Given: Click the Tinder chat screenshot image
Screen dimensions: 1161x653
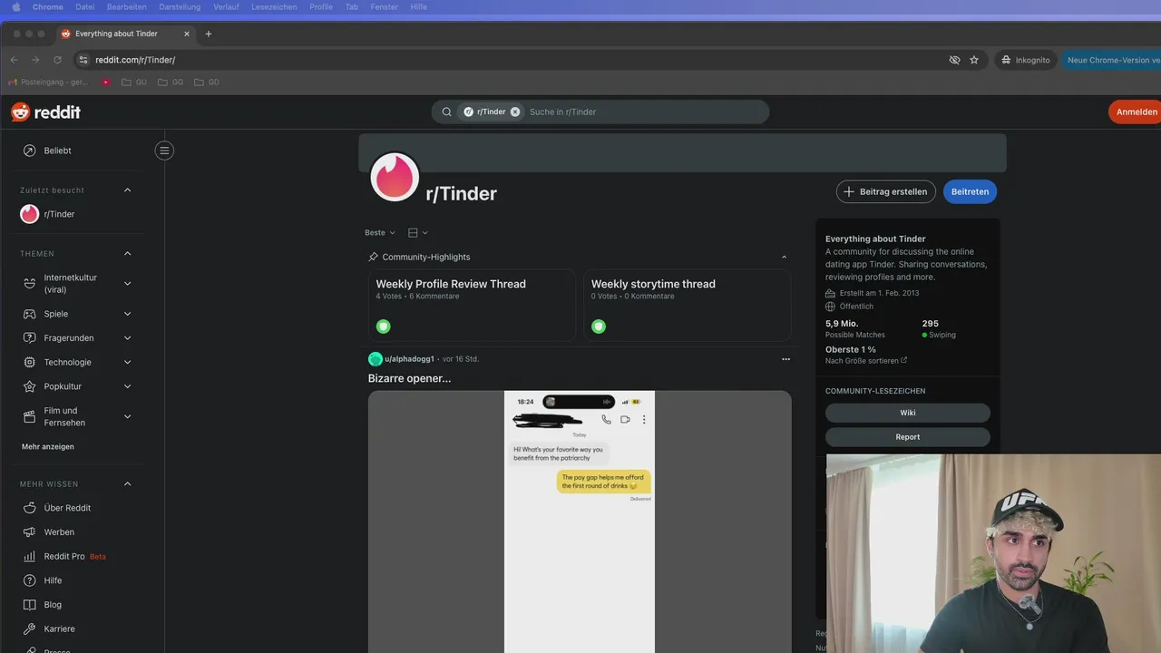Looking at the screenshot, I should [x=580, y=521].
